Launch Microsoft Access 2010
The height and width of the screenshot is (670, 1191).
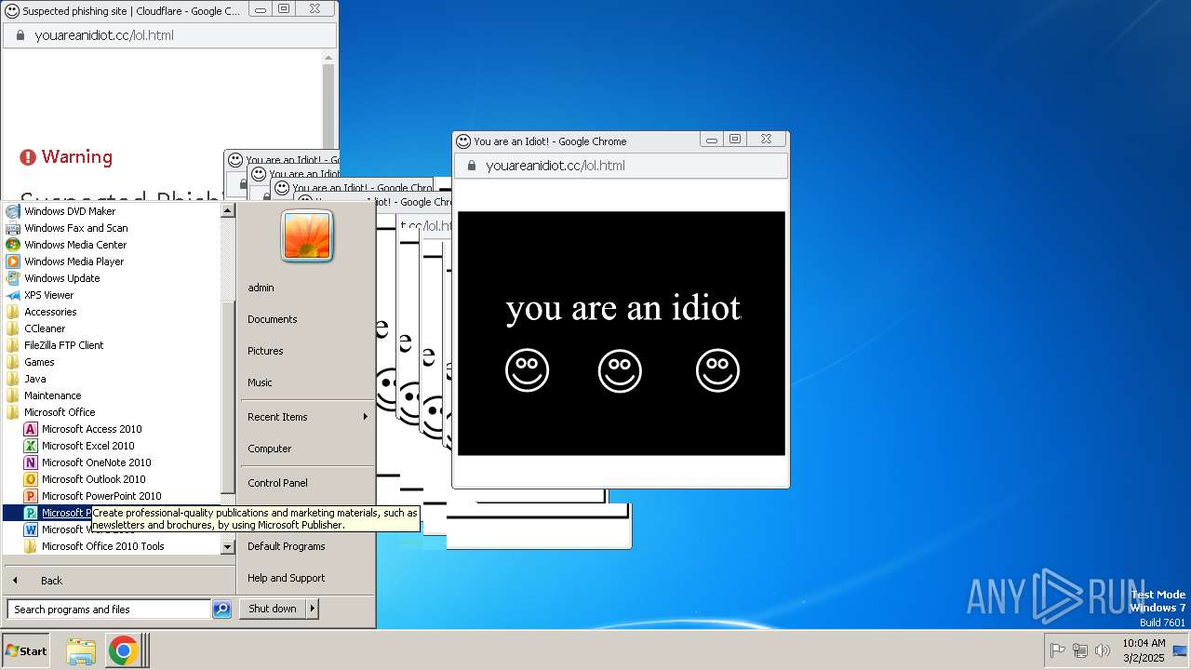91,429
